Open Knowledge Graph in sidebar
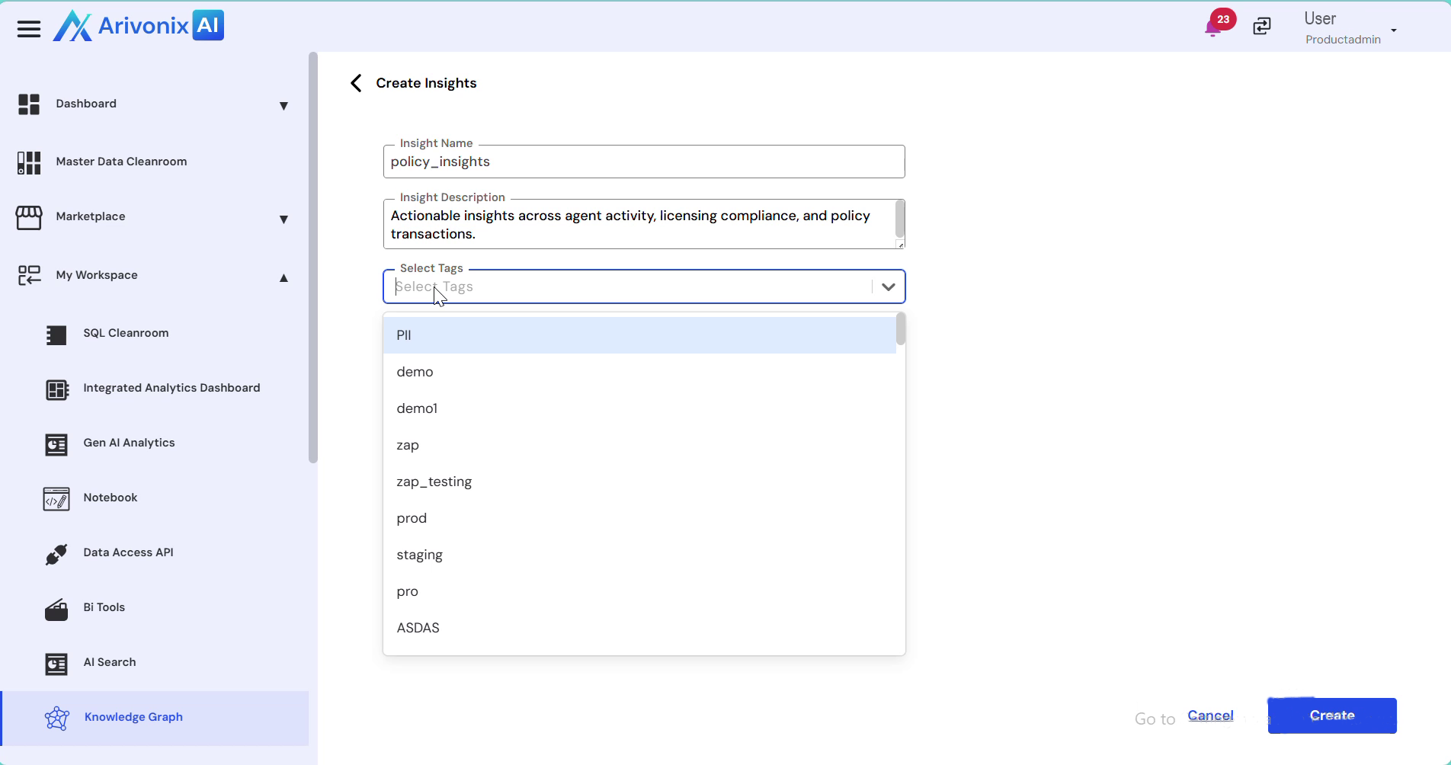Image resolution: width=1451 pixels, height=765 pixels. click(x=133, y=717)
